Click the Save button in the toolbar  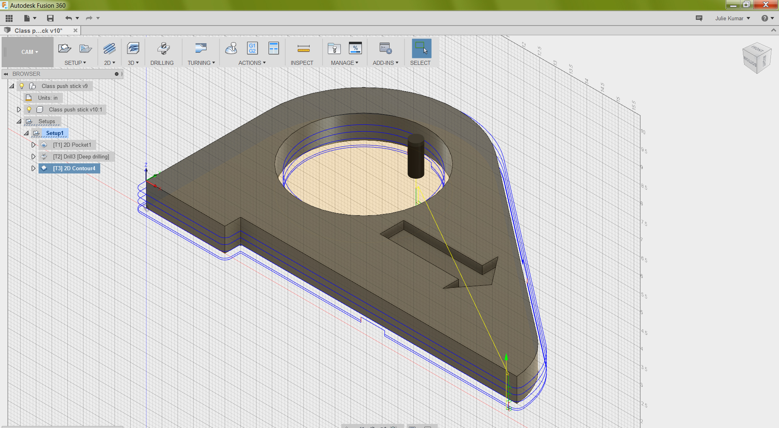click(50, 18)
